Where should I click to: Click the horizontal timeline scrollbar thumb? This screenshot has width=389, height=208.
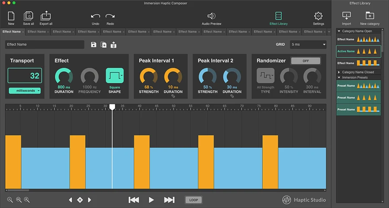(18, 190)
